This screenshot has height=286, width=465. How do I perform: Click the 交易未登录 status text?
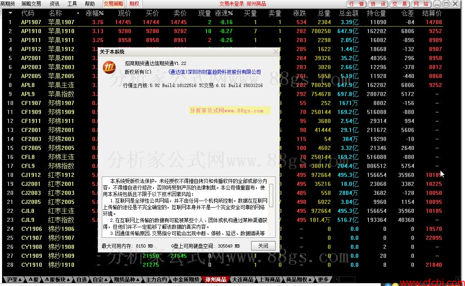tap(231, 4)
